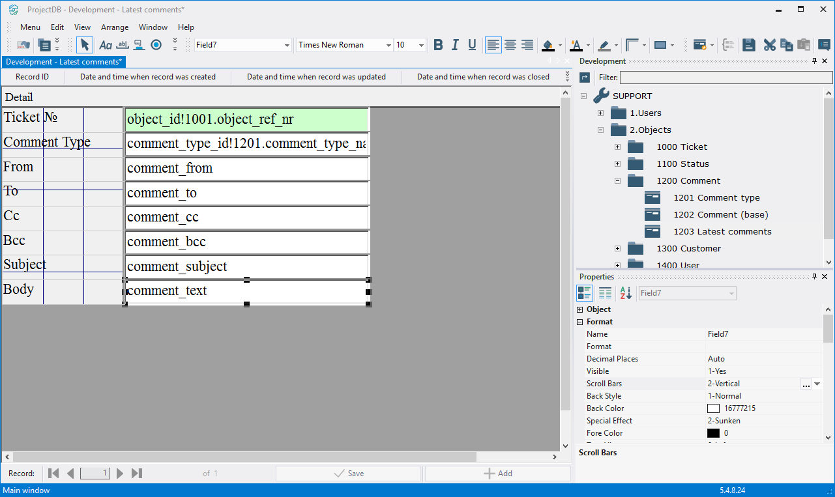
Task: Collapse the 1200 Comment tree folder
Action: click(x=617, y=181)
